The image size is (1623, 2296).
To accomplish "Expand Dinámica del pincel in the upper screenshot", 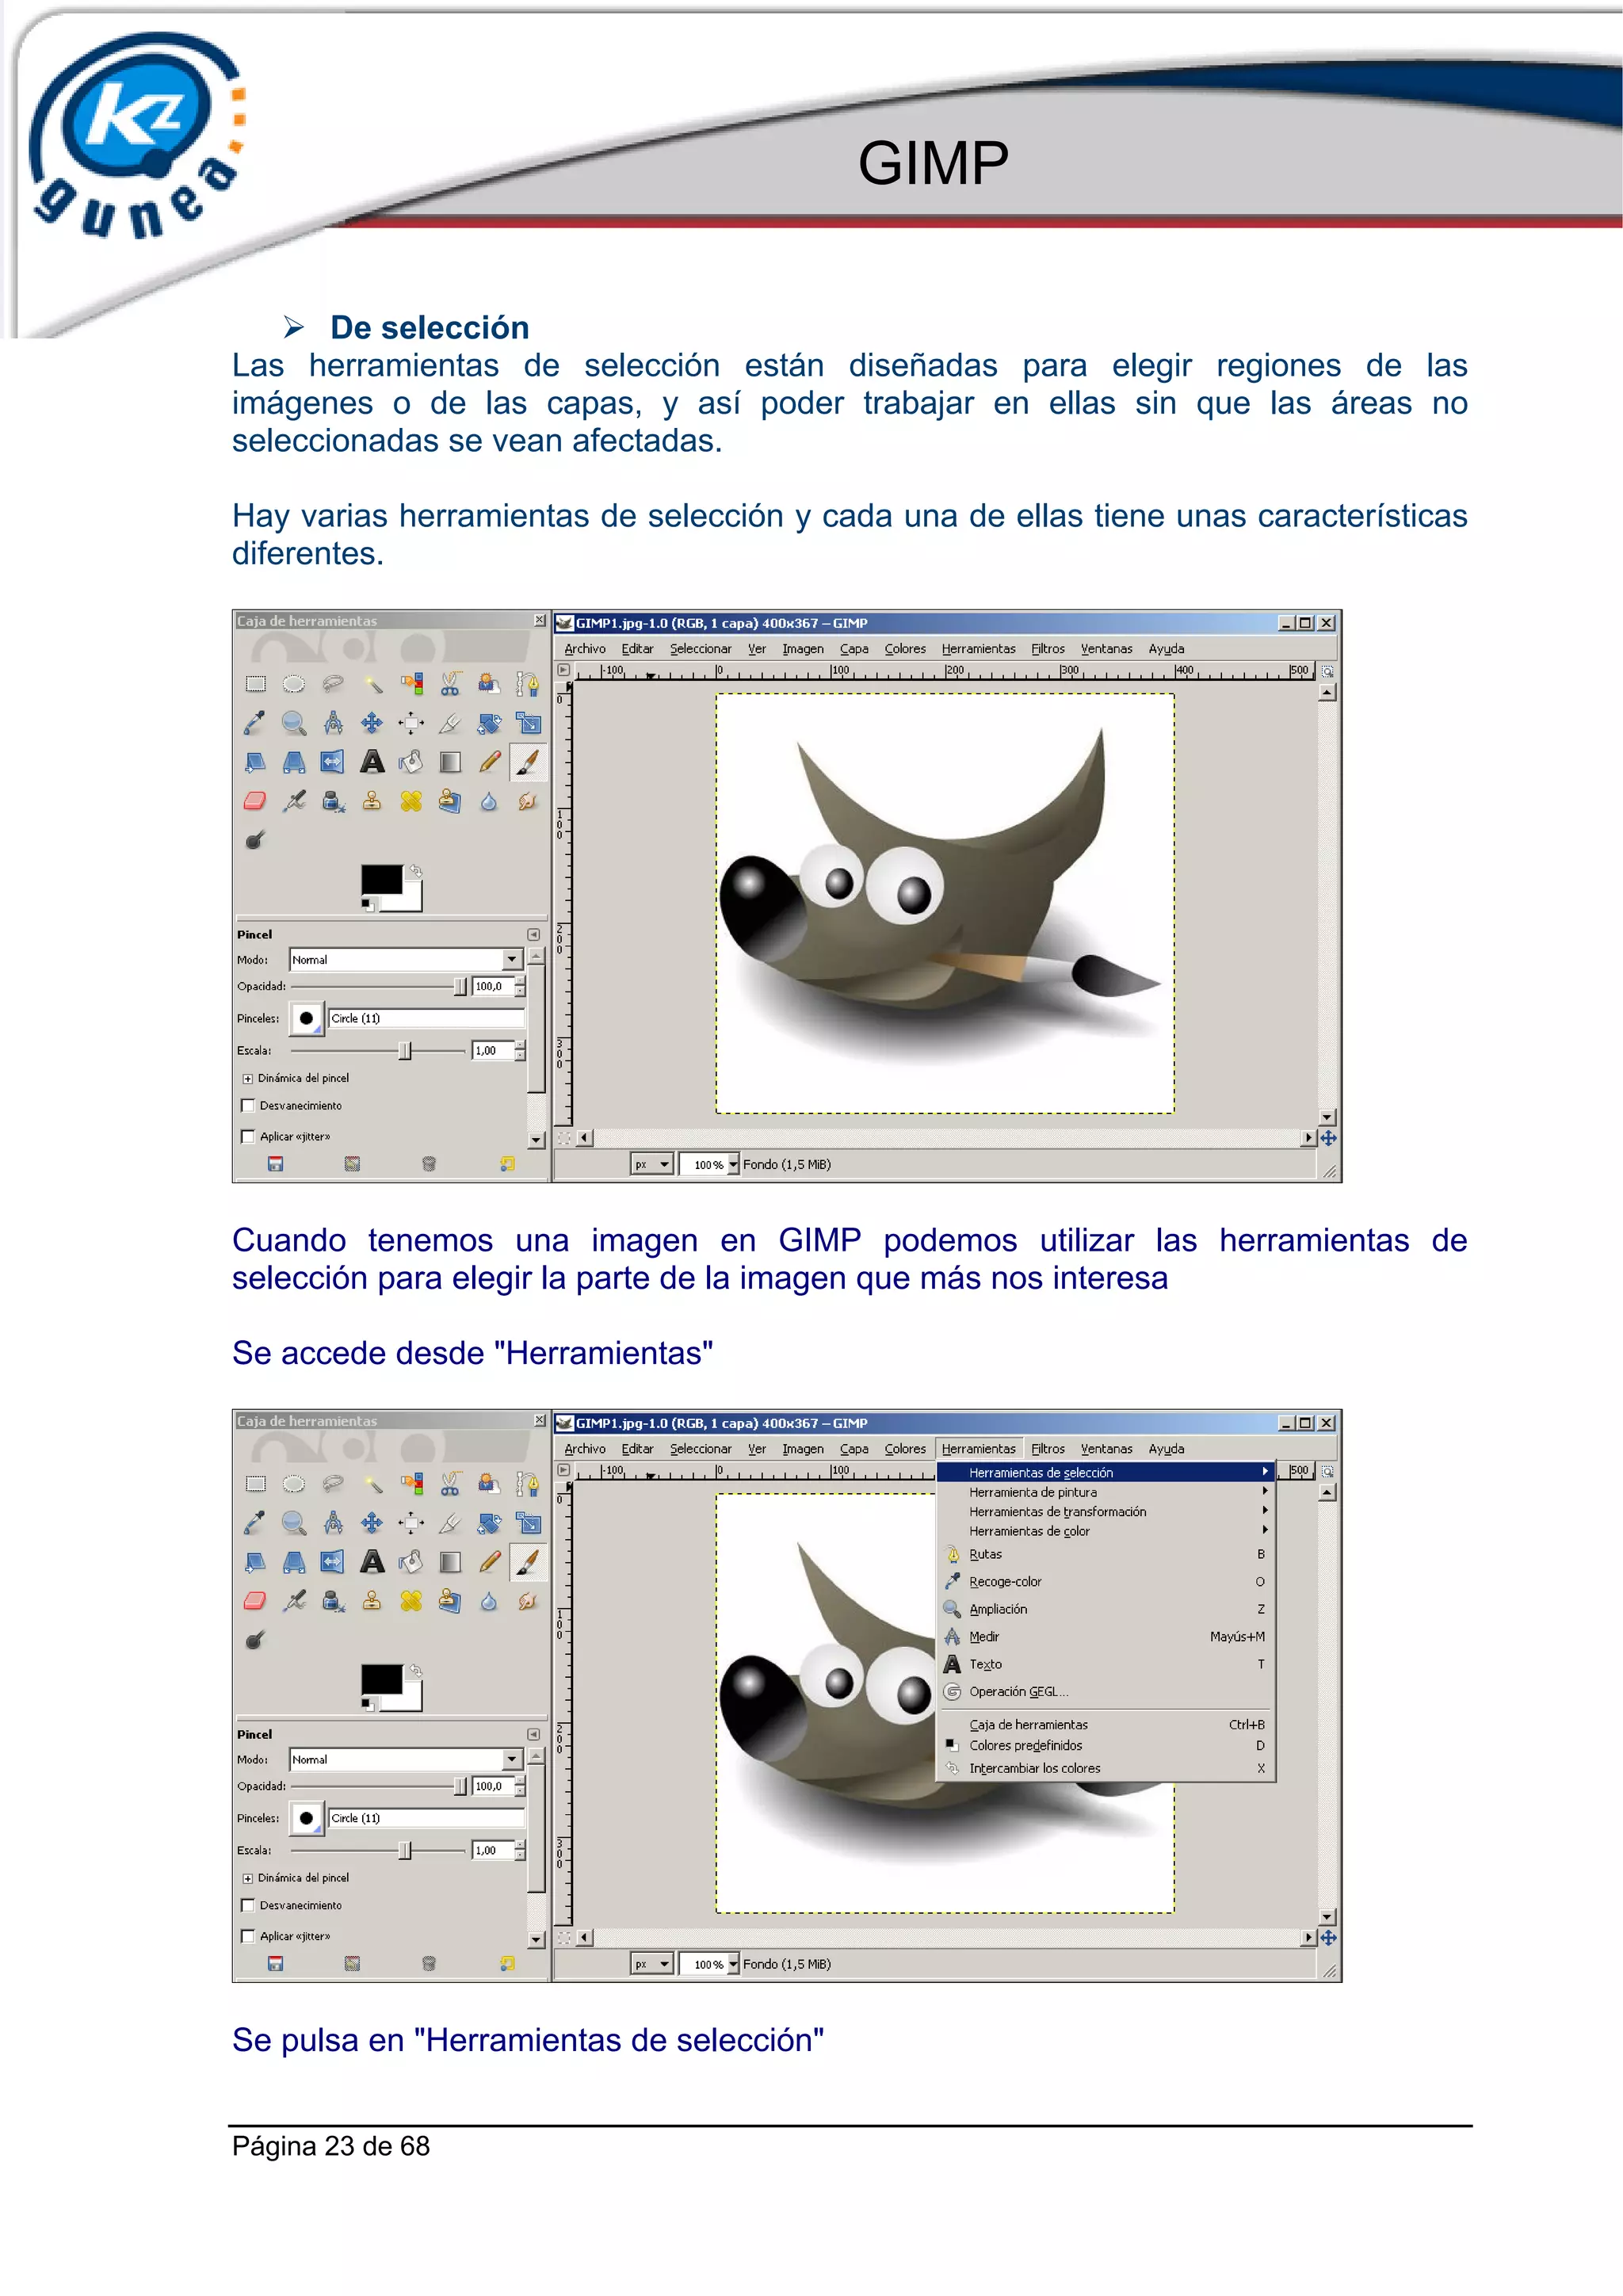I will 248,1078.
